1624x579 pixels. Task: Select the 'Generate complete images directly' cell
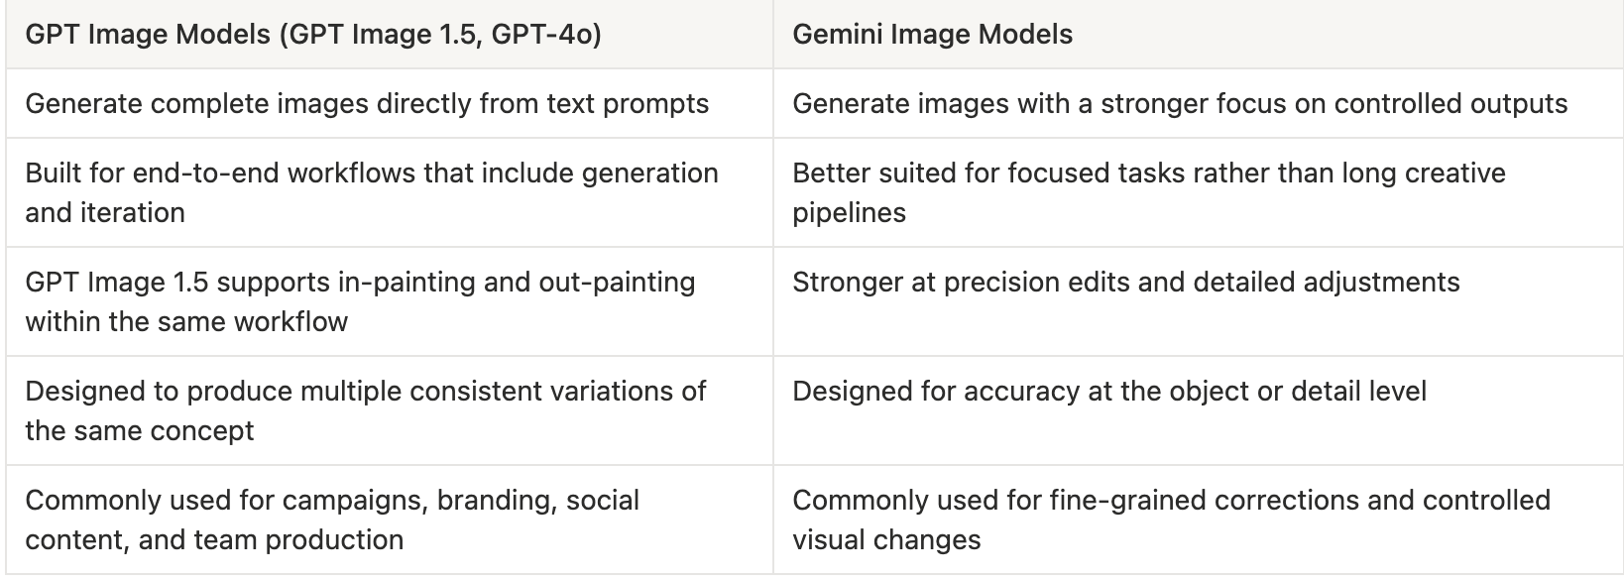[x=367, y=104]
